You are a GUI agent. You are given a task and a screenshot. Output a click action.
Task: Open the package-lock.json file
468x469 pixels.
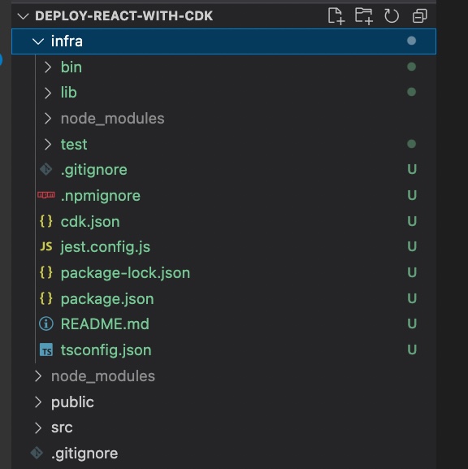125,273
